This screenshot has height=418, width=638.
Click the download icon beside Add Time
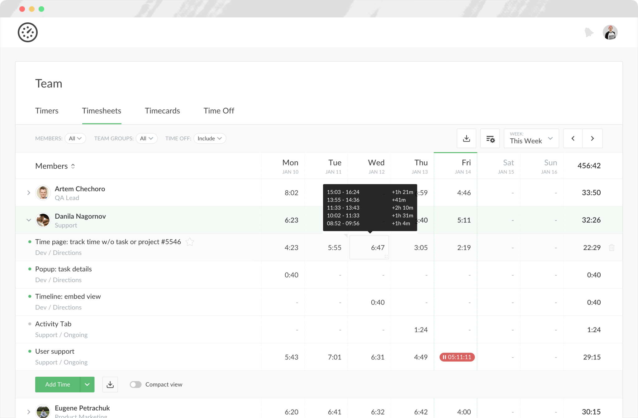click(x=110, y=384)
